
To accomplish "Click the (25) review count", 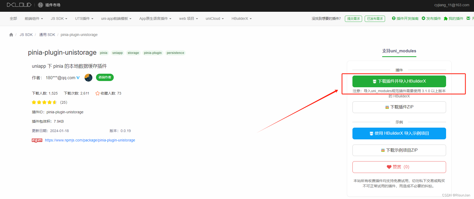I will [x=64, y=102].
